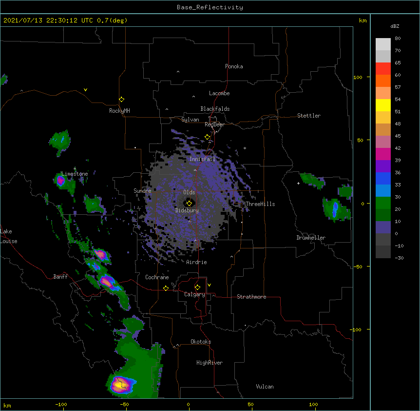The height and width of the screenshot is (411, 420).
Task: Click the Banff town label
Action: [60, 277]
